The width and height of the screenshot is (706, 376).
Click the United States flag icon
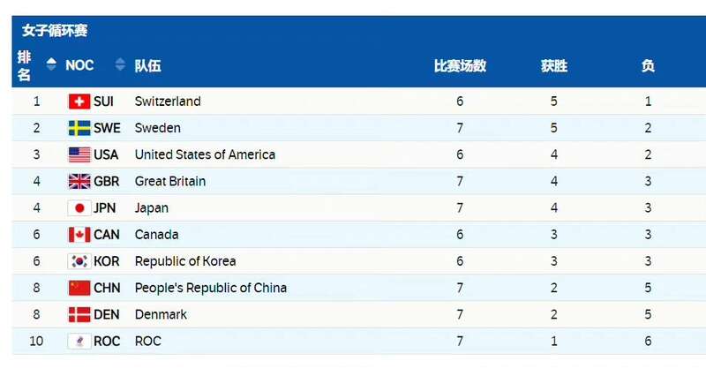[79, 154]
